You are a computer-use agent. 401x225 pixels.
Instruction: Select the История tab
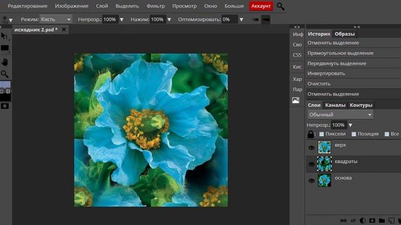point(319,34)
